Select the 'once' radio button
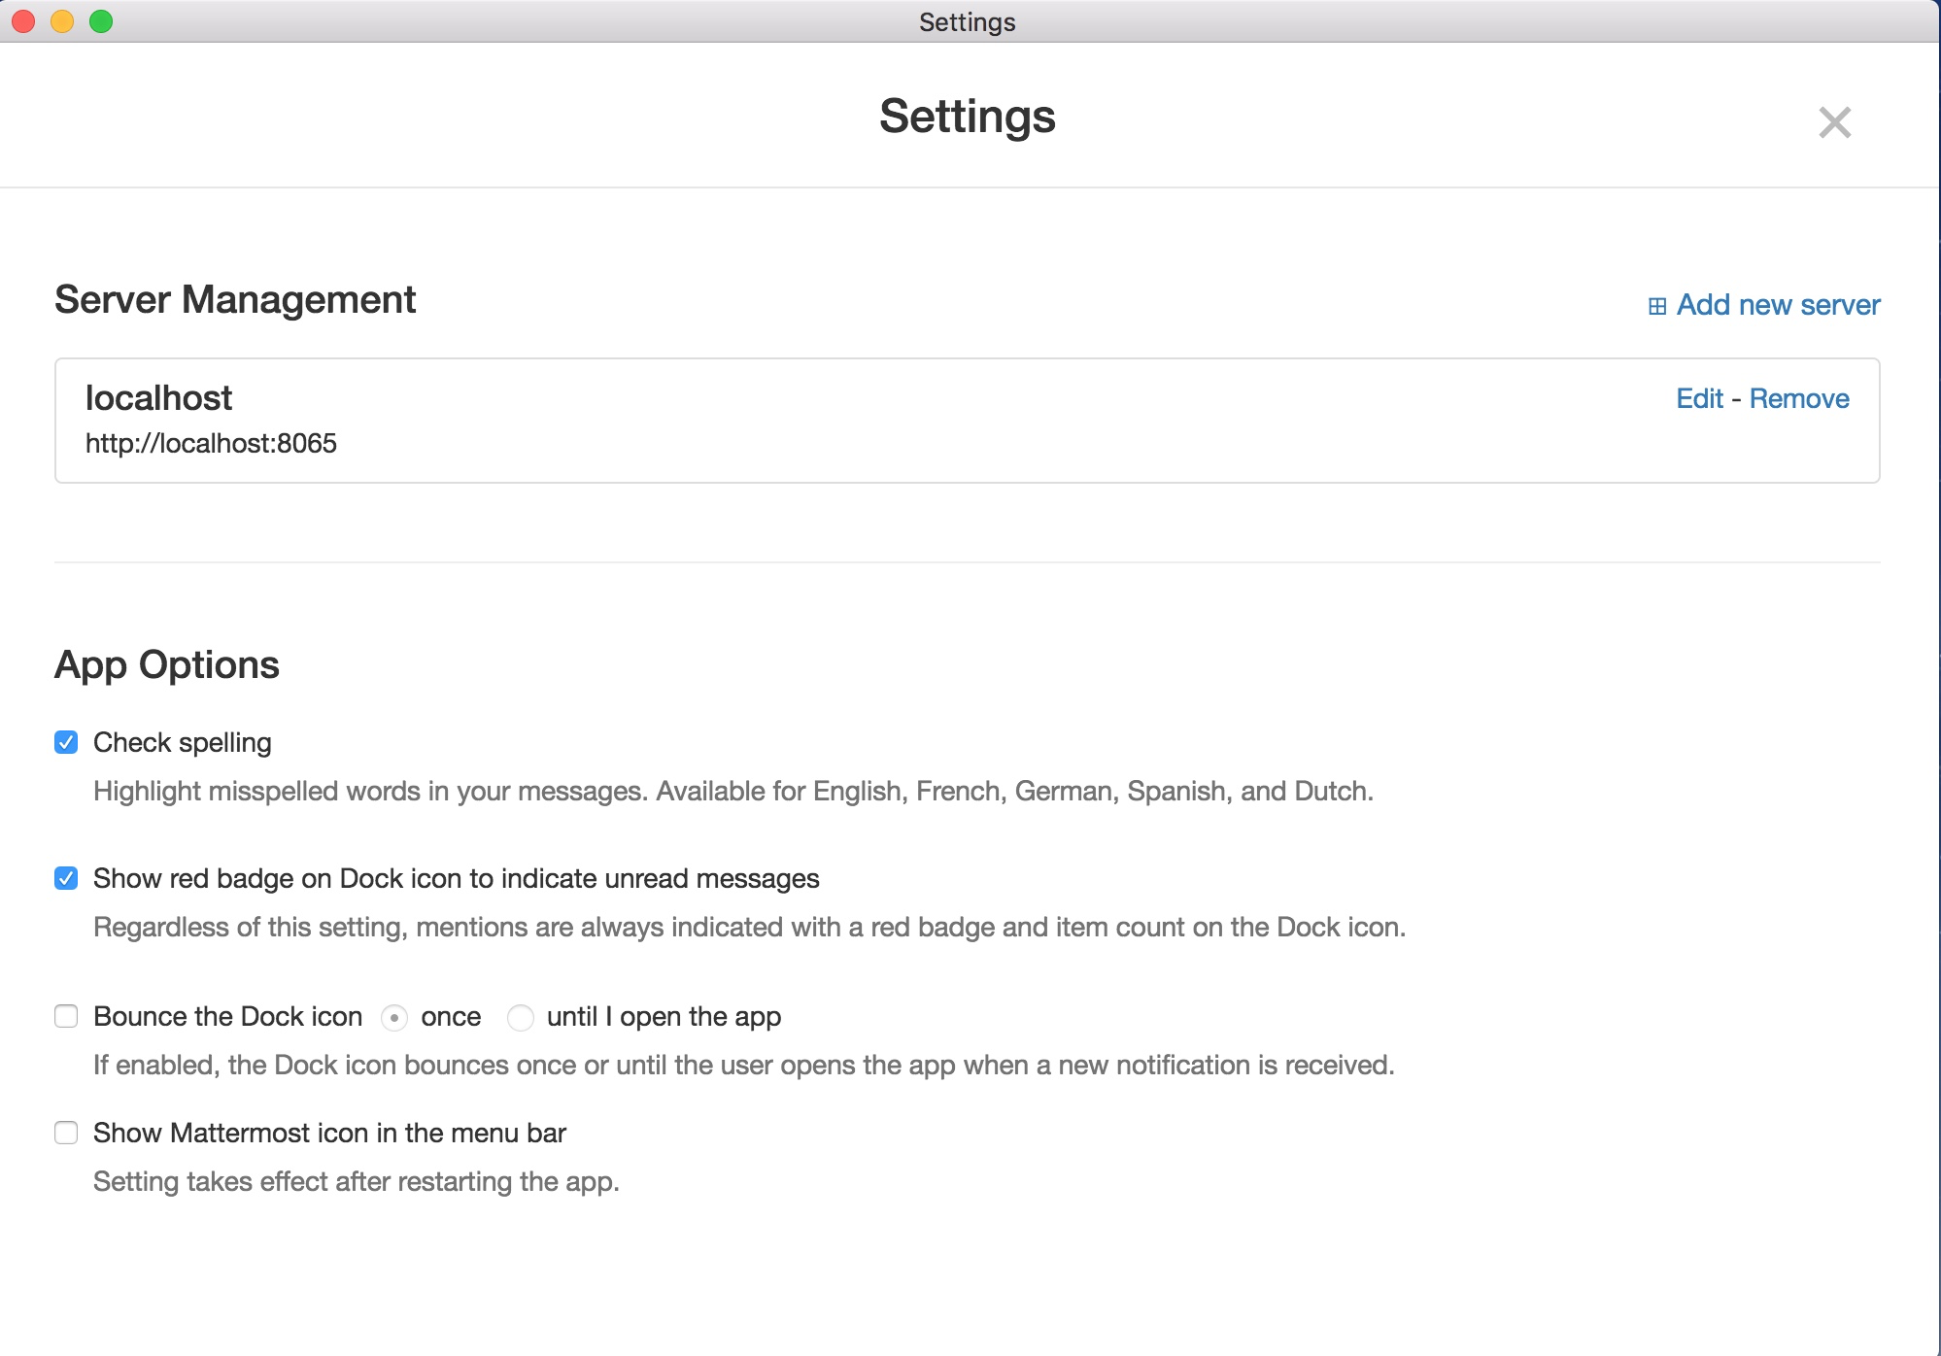Image resolution: width=1941 pixels, height=1356 pixels. pyautogui.click(x=394, y=1018)
